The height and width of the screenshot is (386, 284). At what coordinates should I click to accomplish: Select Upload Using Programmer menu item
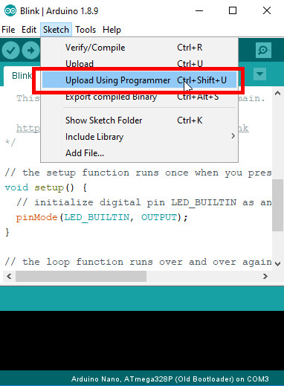(139, 80)
